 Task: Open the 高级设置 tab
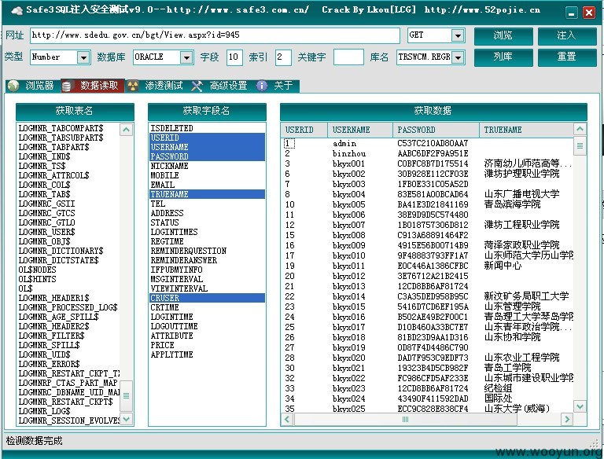click(x=221, y=86)
